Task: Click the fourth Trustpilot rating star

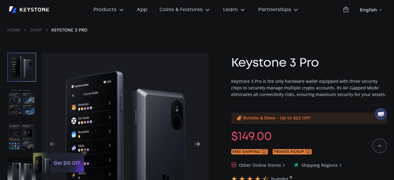Action: [x=258, y=178]
